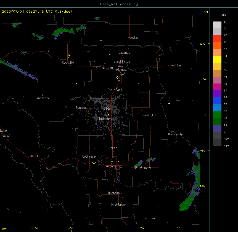Click the RedDeer city label
This screenshot has width=238, height=232.
[x=121, y=70]
